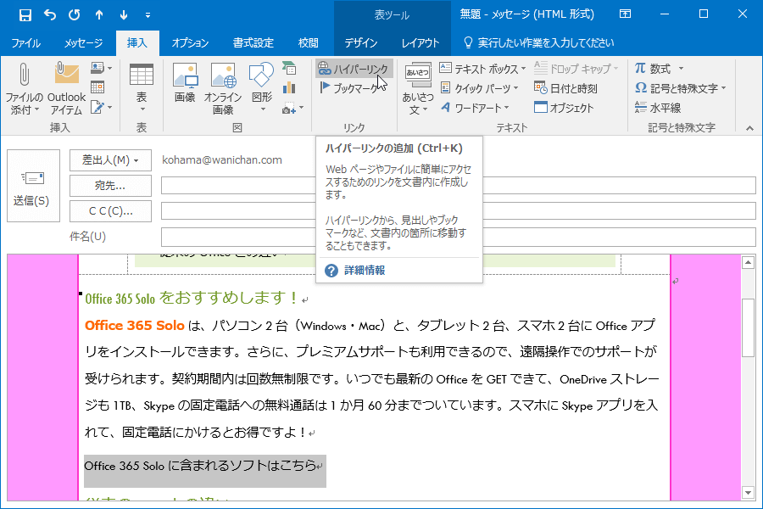763x509 pixels.
Task: Switch to the 書式設定 tab
Action: (253, 43)
